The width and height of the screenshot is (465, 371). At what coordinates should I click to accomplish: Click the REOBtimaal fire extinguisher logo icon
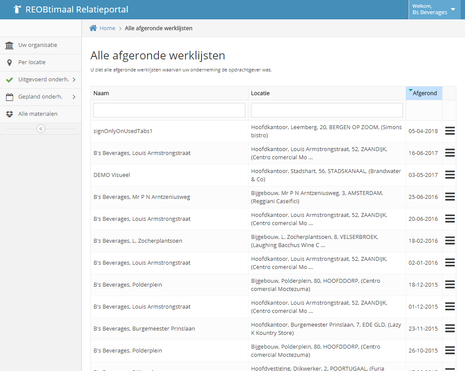[17, 9]
